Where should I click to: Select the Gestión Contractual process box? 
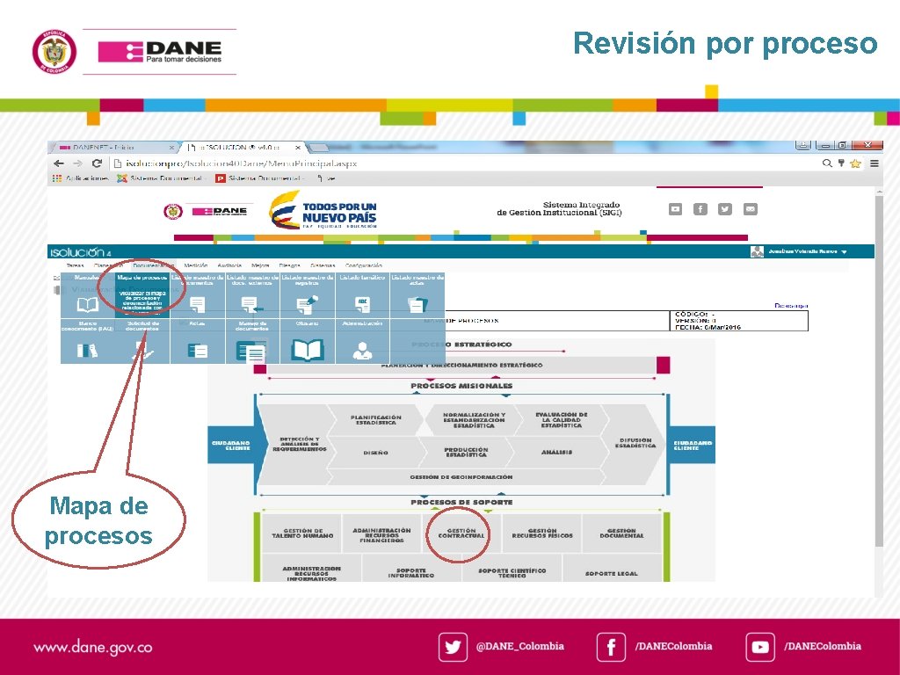coord(461,533)
